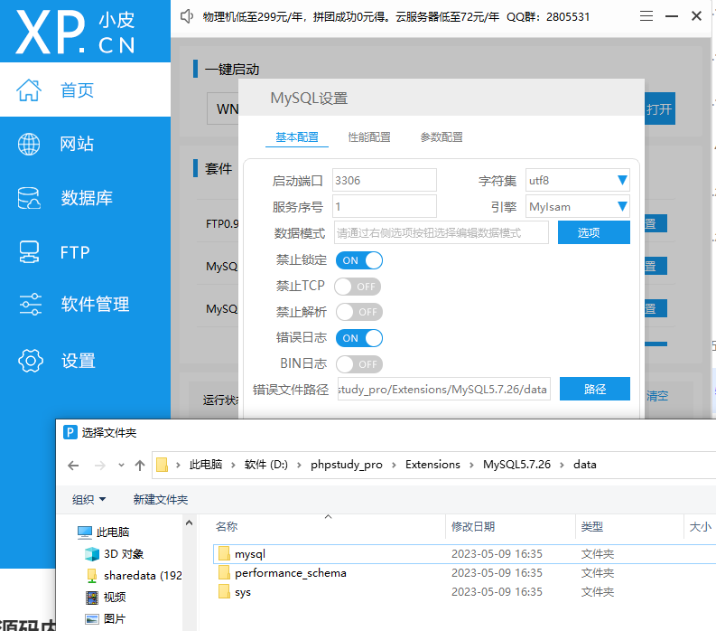
Task: Click the 数据模式 input field
Action: [442, 232]
